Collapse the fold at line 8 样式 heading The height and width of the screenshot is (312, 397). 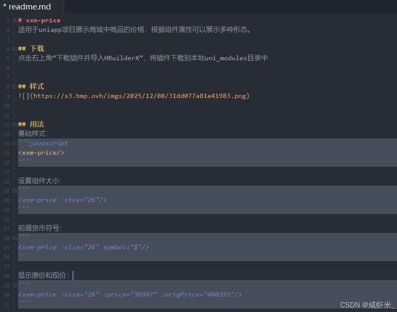click(x=15, y=86)
